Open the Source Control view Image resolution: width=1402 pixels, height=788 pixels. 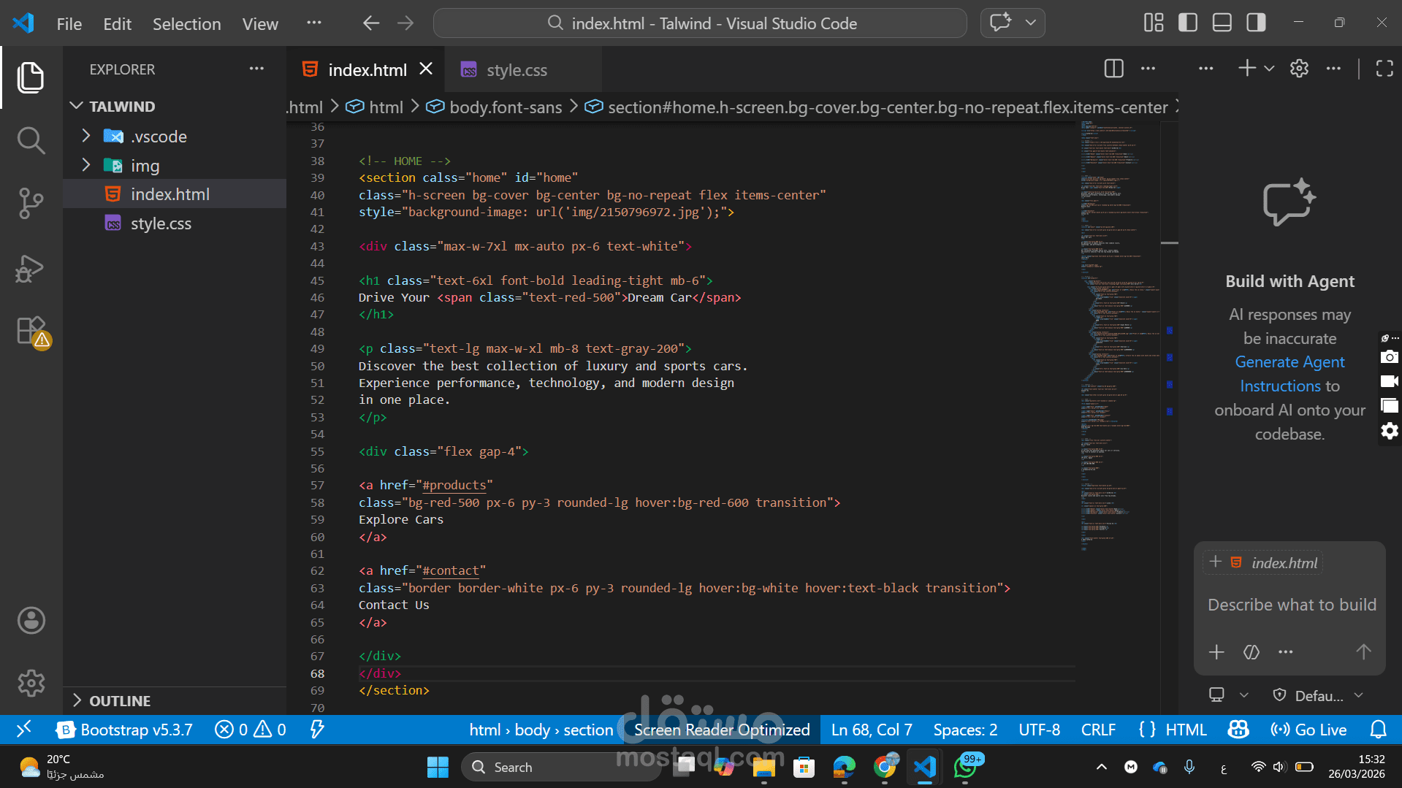(31, 204)
